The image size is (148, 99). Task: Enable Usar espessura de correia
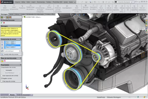pyautogui.click(x=2, y=76)
